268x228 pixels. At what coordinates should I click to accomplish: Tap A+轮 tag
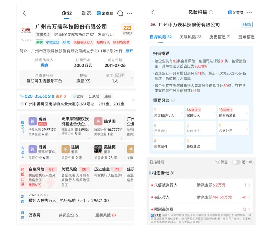66,42
